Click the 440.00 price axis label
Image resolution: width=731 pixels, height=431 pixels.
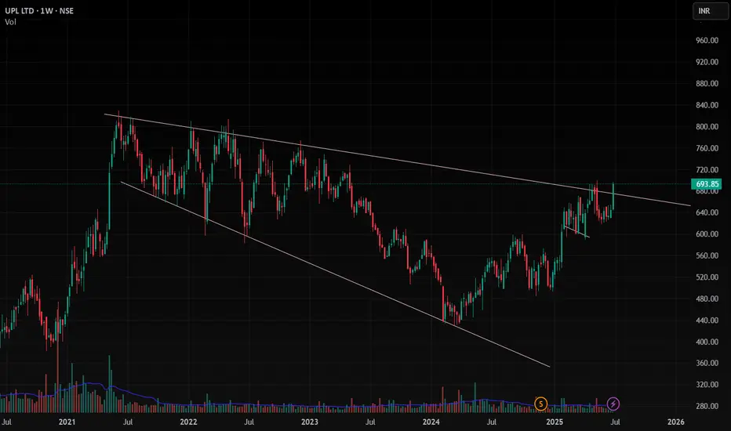[x=707, y=320]
